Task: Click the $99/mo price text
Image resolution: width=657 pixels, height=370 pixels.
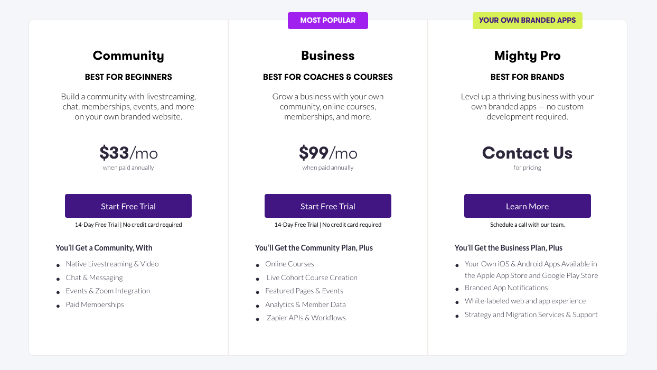Action: pos(328,153)
